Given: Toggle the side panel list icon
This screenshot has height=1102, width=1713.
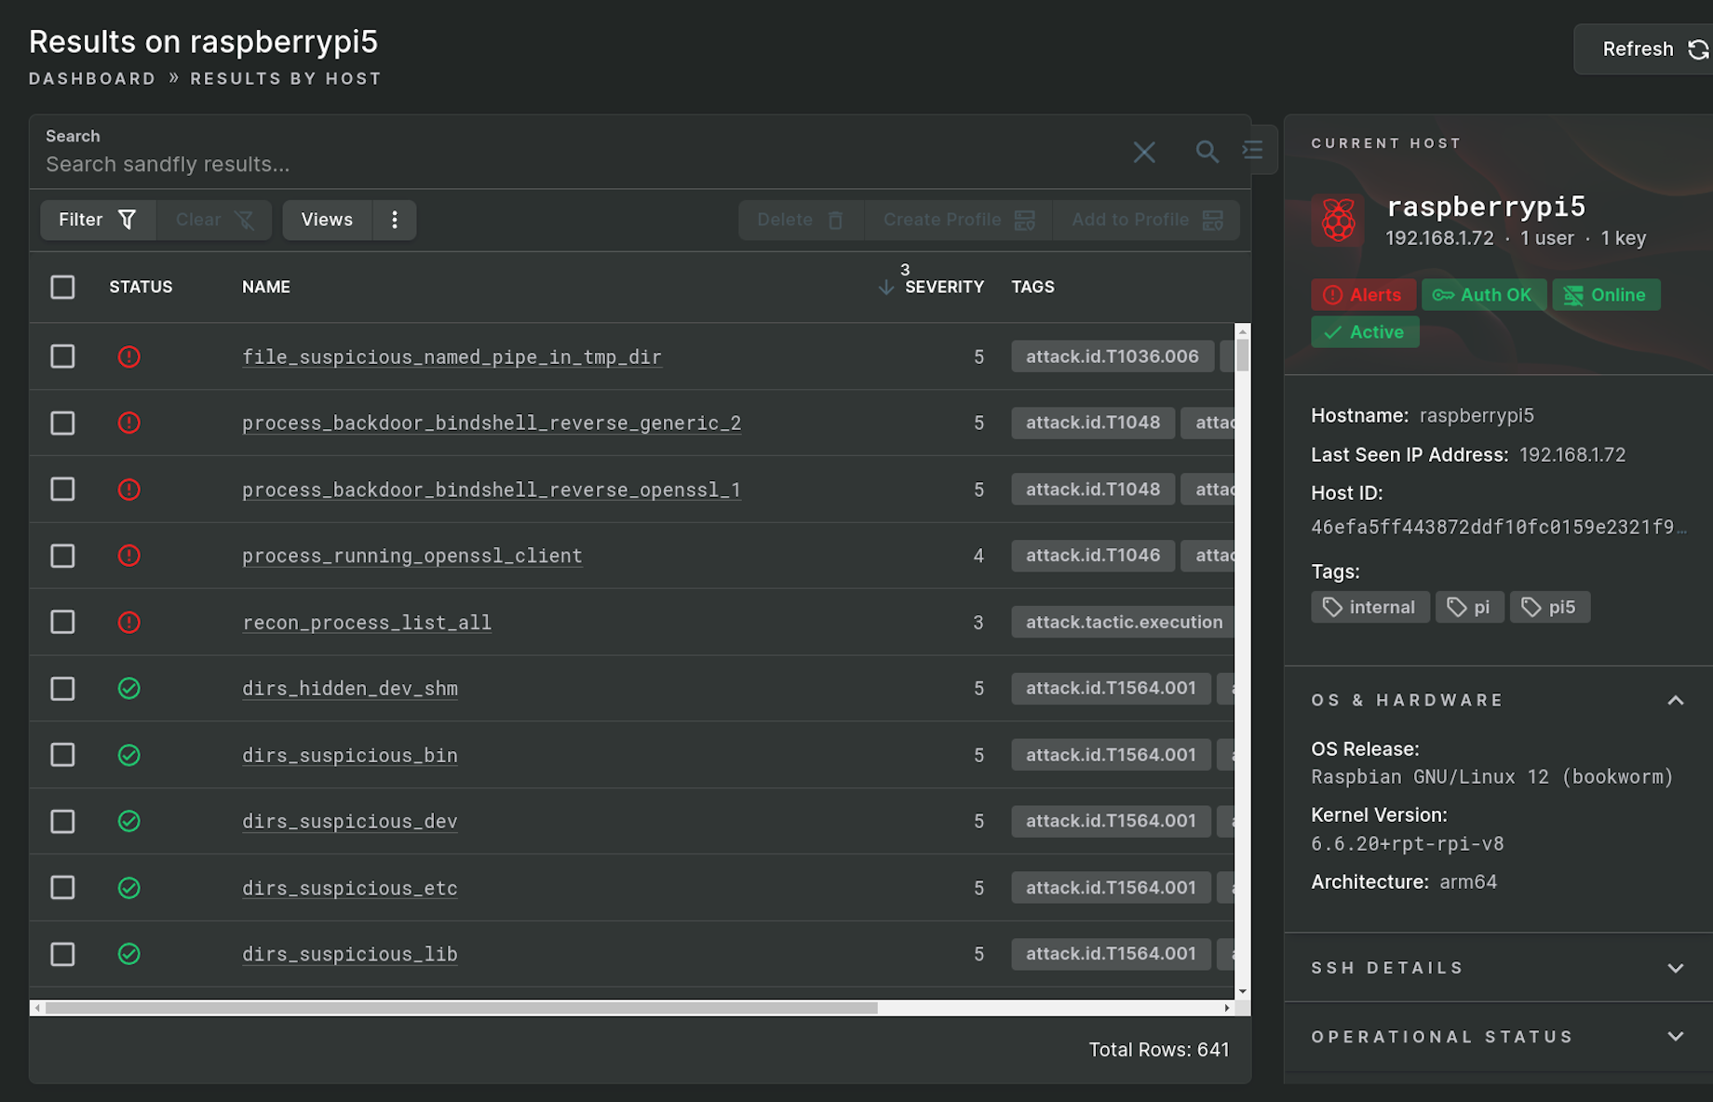Looking at the screenshot, I should [1253, 149].
